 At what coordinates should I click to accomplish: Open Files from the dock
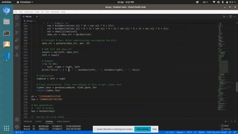[7, 22]
